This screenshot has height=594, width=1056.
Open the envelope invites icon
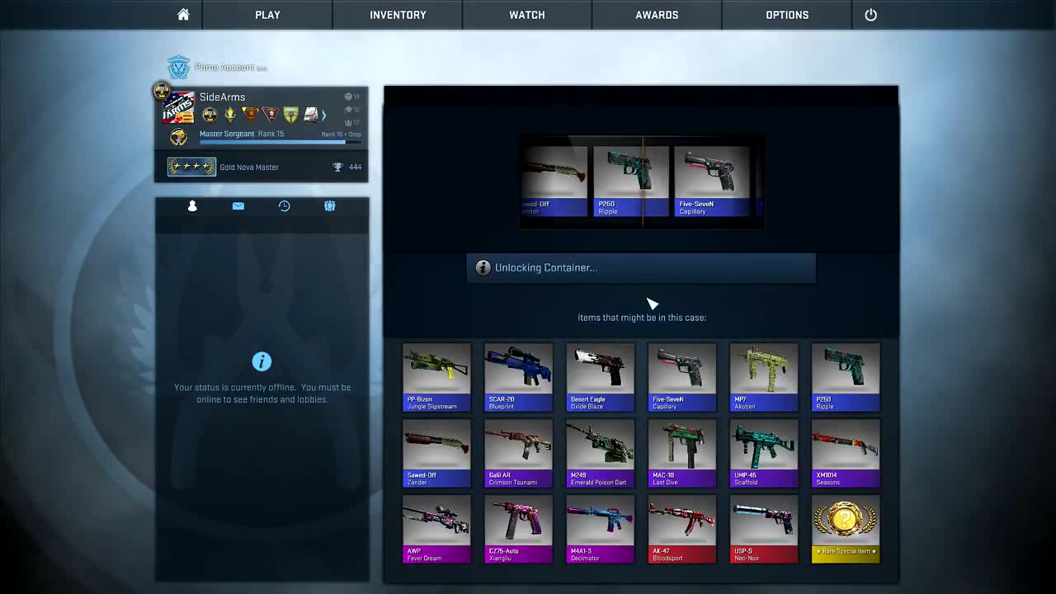pyautogui.click(x=238, y=206)
